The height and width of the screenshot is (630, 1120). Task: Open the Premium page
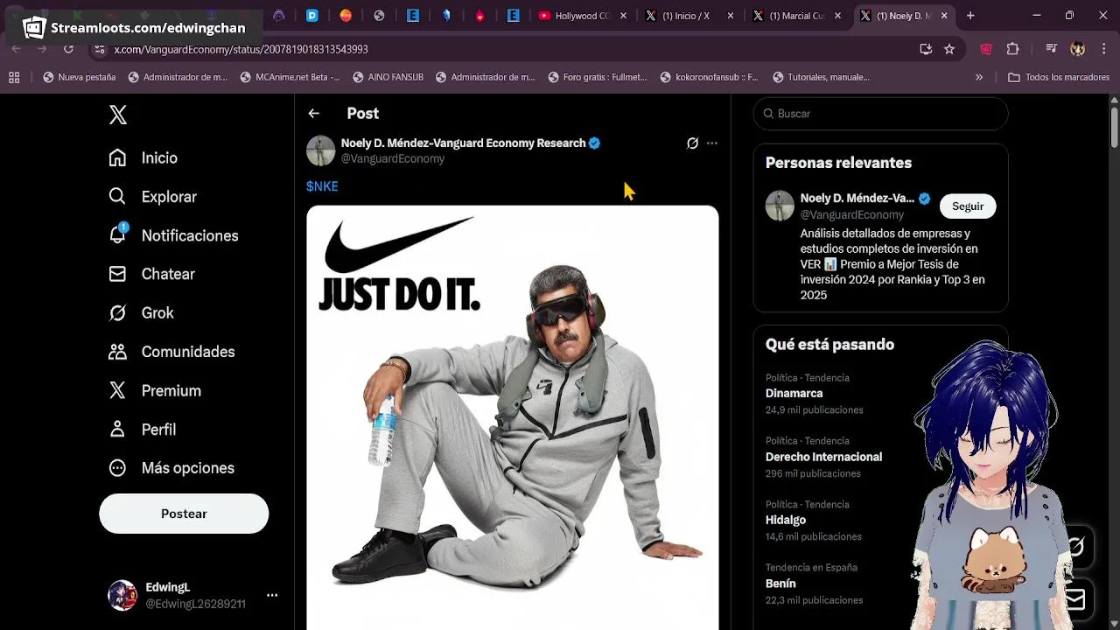(155, 390)
